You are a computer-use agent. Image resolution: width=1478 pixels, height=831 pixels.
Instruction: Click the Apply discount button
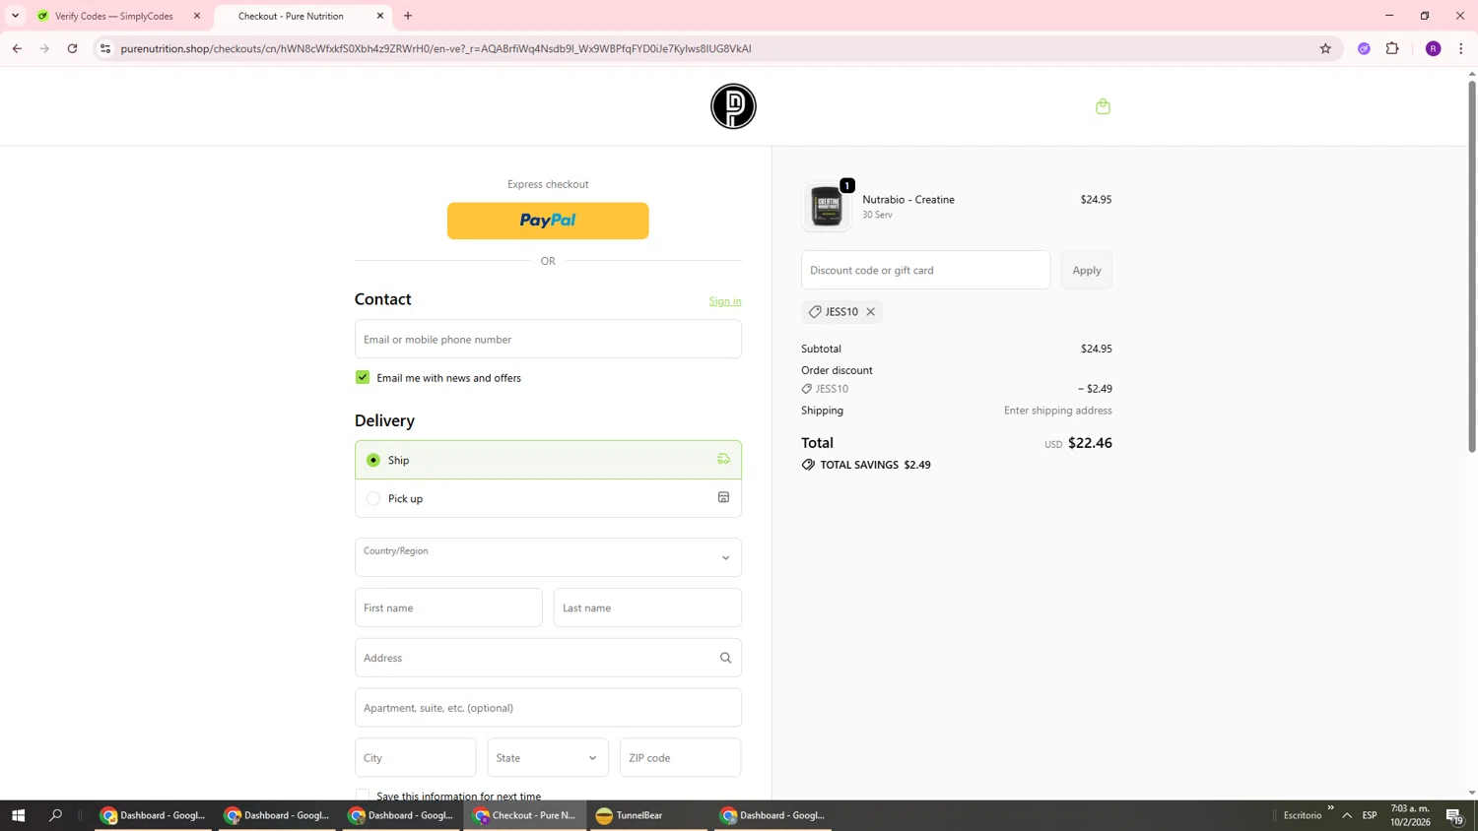point(1087,270)
